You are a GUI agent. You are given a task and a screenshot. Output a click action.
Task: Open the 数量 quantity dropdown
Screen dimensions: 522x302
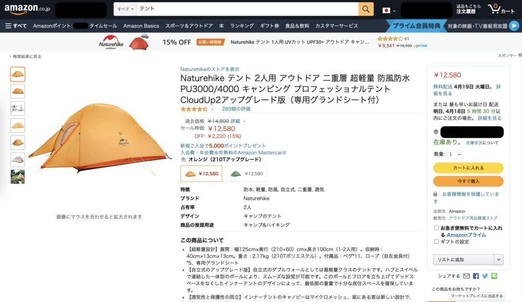coord(454,154)
